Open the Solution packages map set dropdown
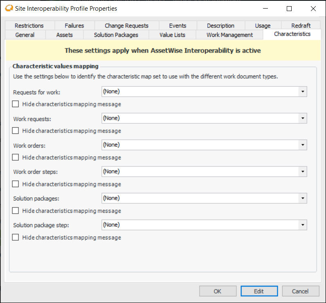Image resolution: width=326 pixels, height=303 pixels. point(302,198)
